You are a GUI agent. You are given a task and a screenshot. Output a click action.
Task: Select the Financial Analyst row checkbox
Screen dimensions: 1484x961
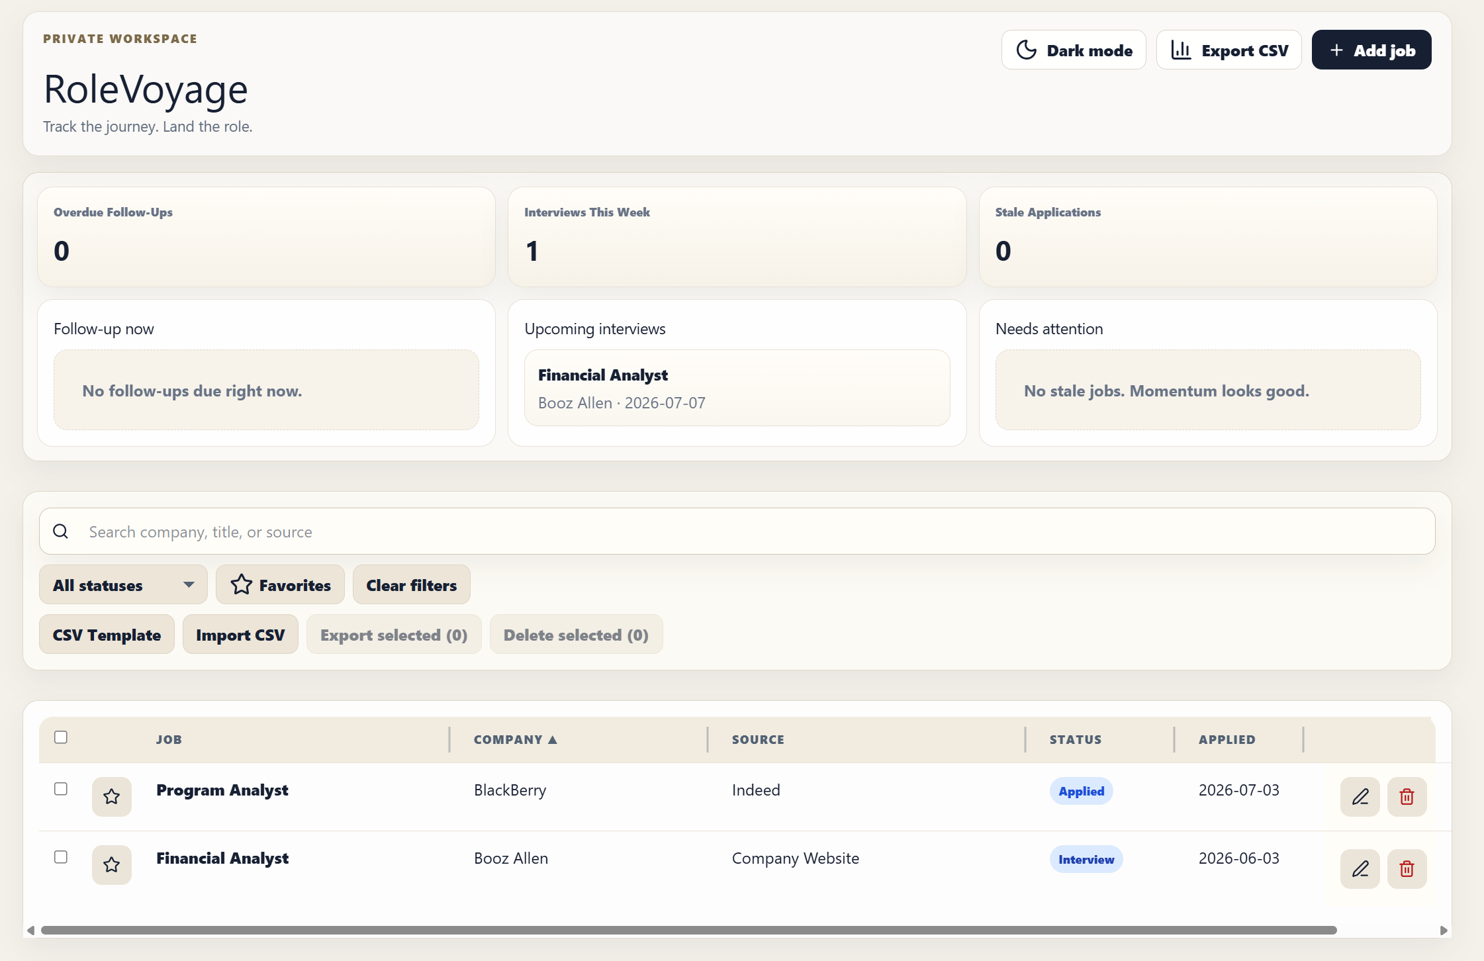pos(61,857)
